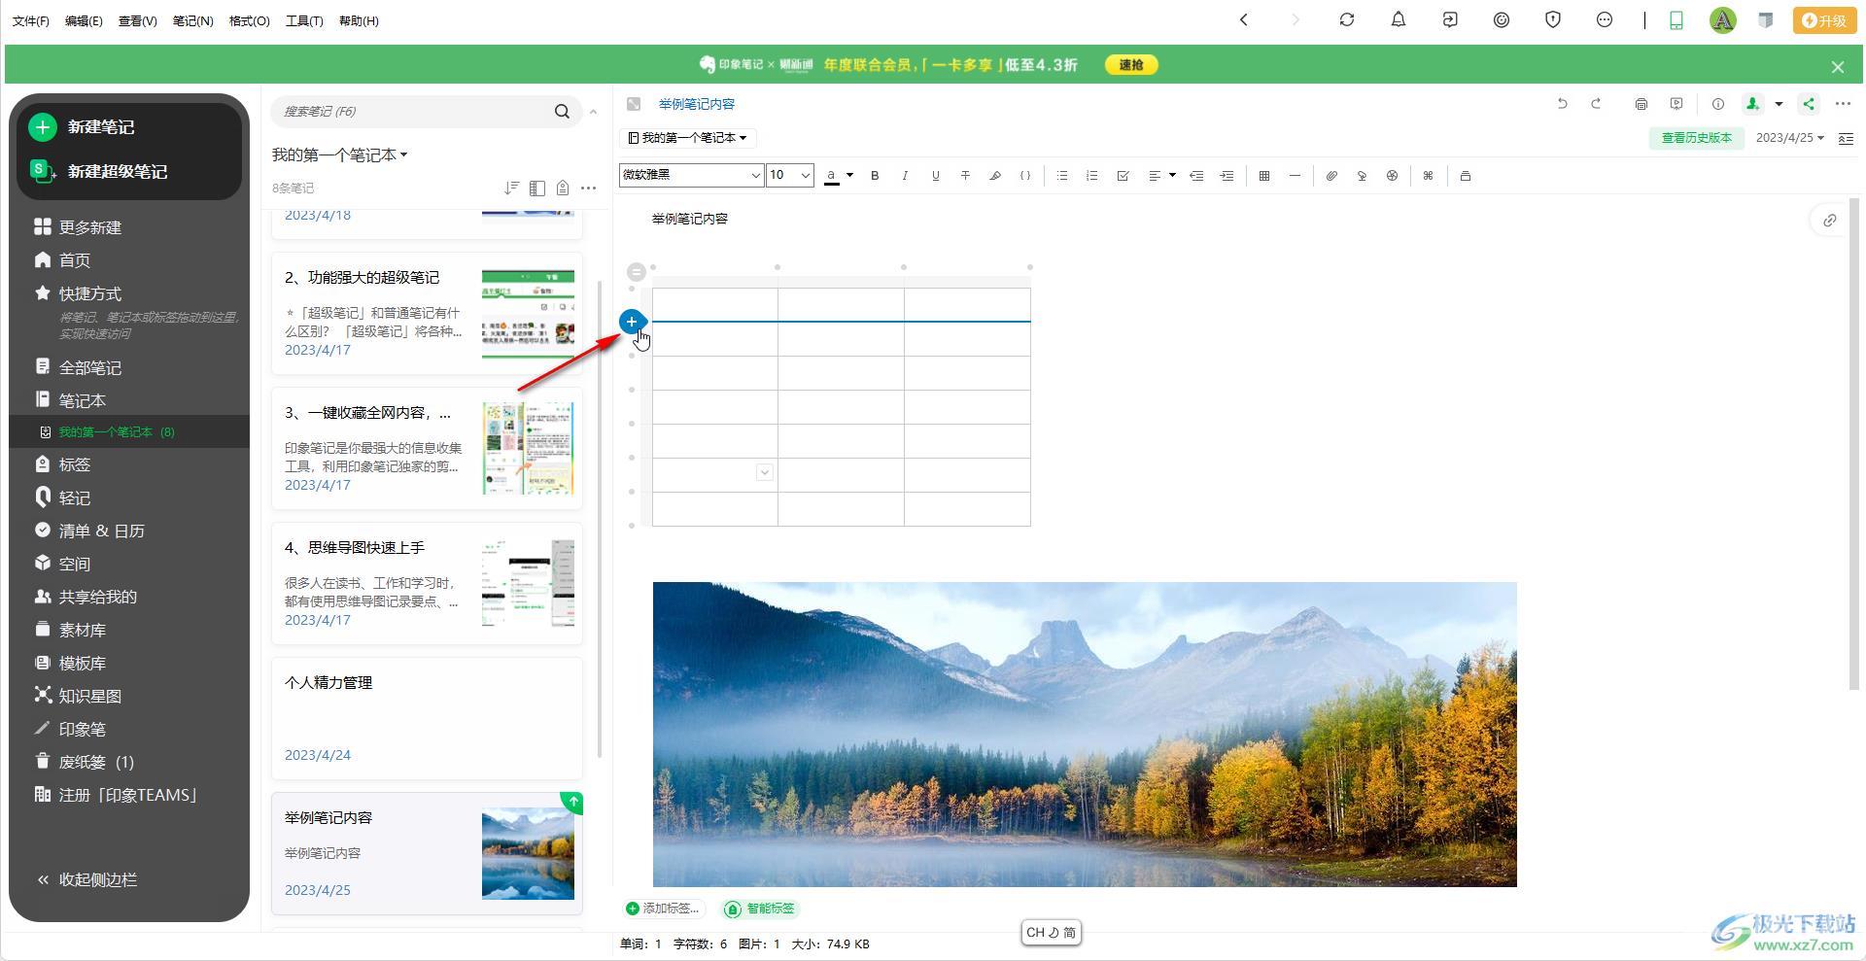
Task: Print the note using the printer icon
Action: [1641, 104]
